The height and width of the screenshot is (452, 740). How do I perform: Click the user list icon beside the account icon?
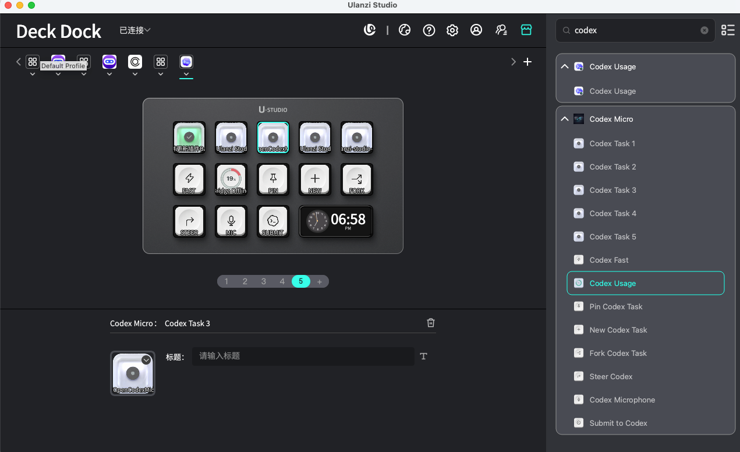[x=501, y=30]
